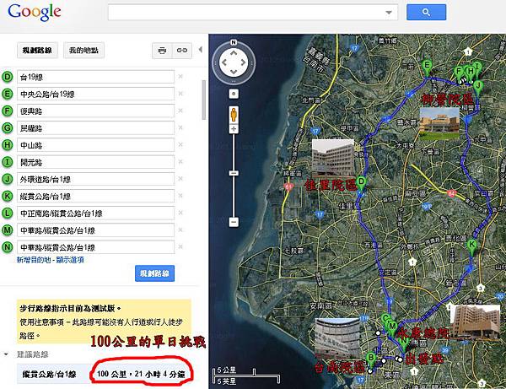Click waypoint M marker icon in list

7,230
